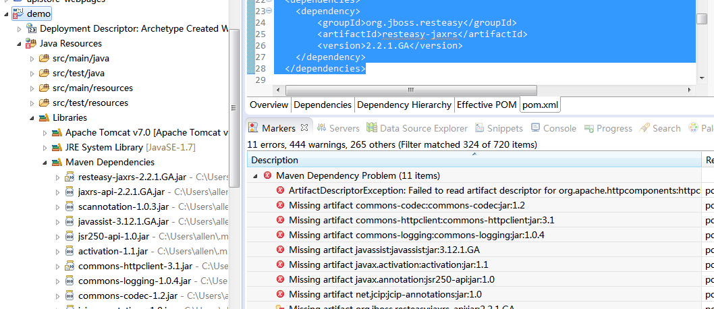Click the src/main/java package folder icon
714x309 pixels.
pyautogui.click(x=44, y=58)
